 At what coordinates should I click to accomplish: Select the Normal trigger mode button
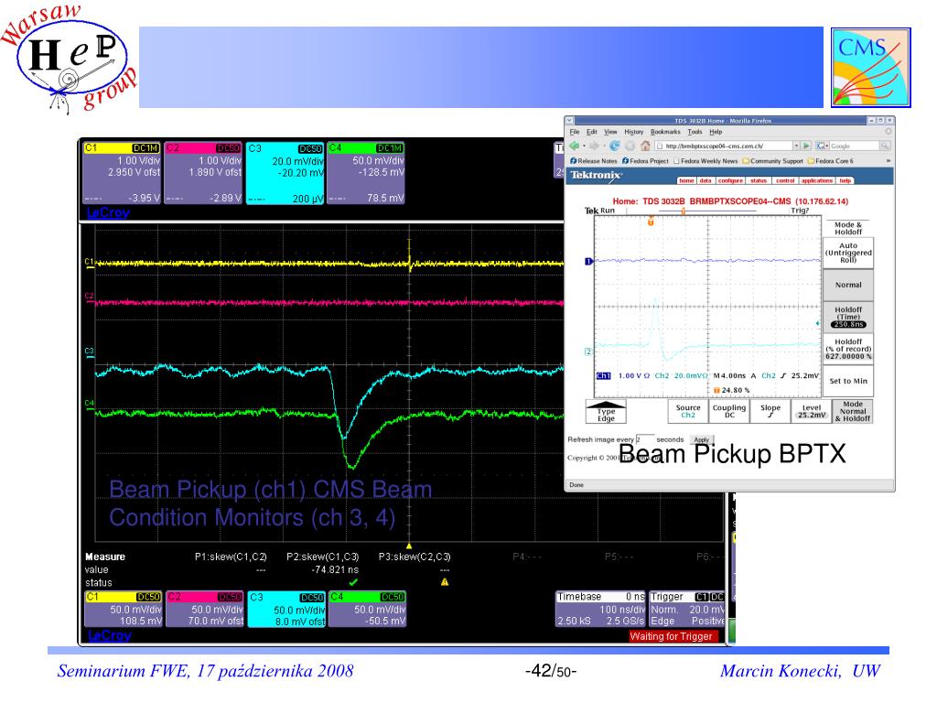pyautogui.click(x=848, y=285)
